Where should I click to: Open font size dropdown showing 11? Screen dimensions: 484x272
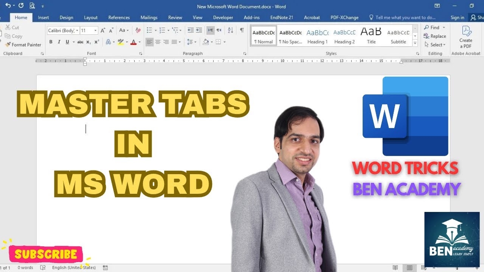point(95,30)
